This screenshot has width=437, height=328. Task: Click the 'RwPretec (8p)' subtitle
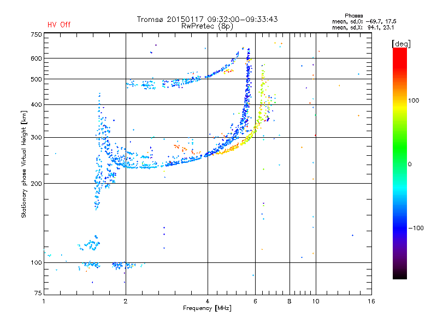pyautogui.click(x=207, y=26)
